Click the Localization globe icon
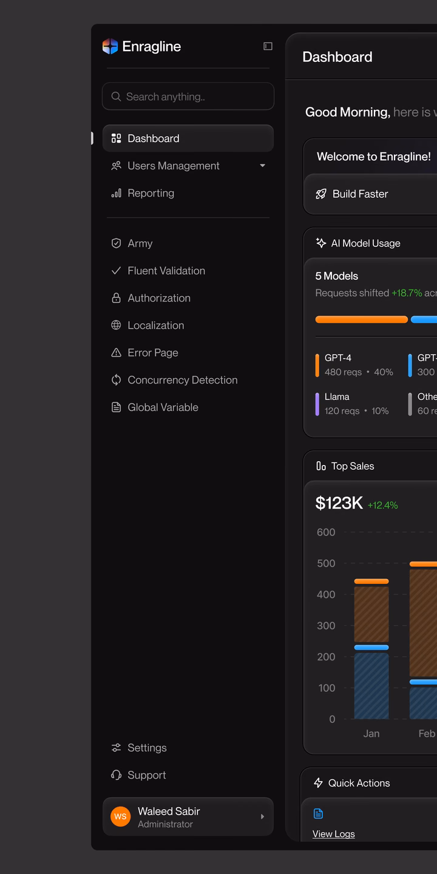Viewport: 437px width, 874px height. click(x=116, y=325)
